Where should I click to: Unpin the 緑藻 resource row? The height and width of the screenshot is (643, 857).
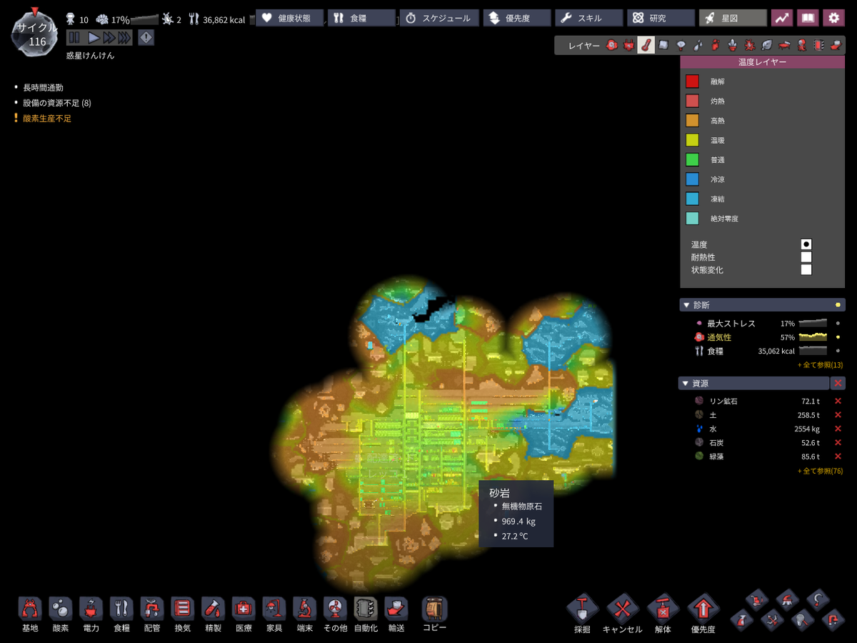pos(838,457)
